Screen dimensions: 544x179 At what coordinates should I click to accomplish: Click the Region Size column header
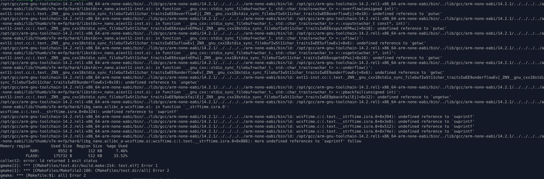click(x=89, y=146)
